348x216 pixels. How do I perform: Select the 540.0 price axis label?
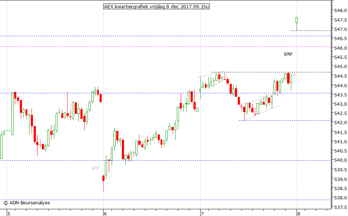click(341, 160)
